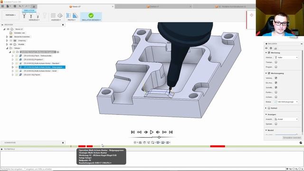The width and height of the screenshot is (304, 171).
Task: Open the Werkzeug Halter dropdown
Action: [x=286, y=57]
